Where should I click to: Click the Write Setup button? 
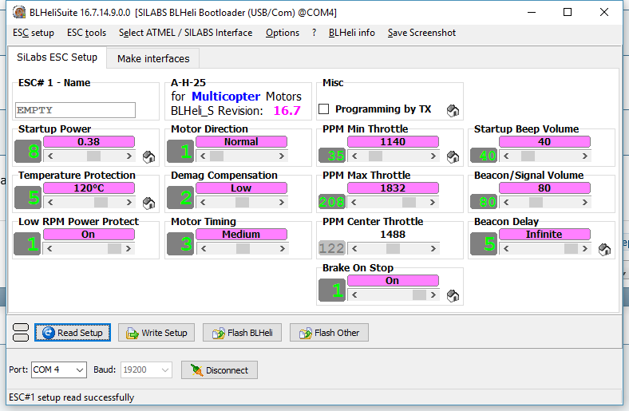pos(156,333)
